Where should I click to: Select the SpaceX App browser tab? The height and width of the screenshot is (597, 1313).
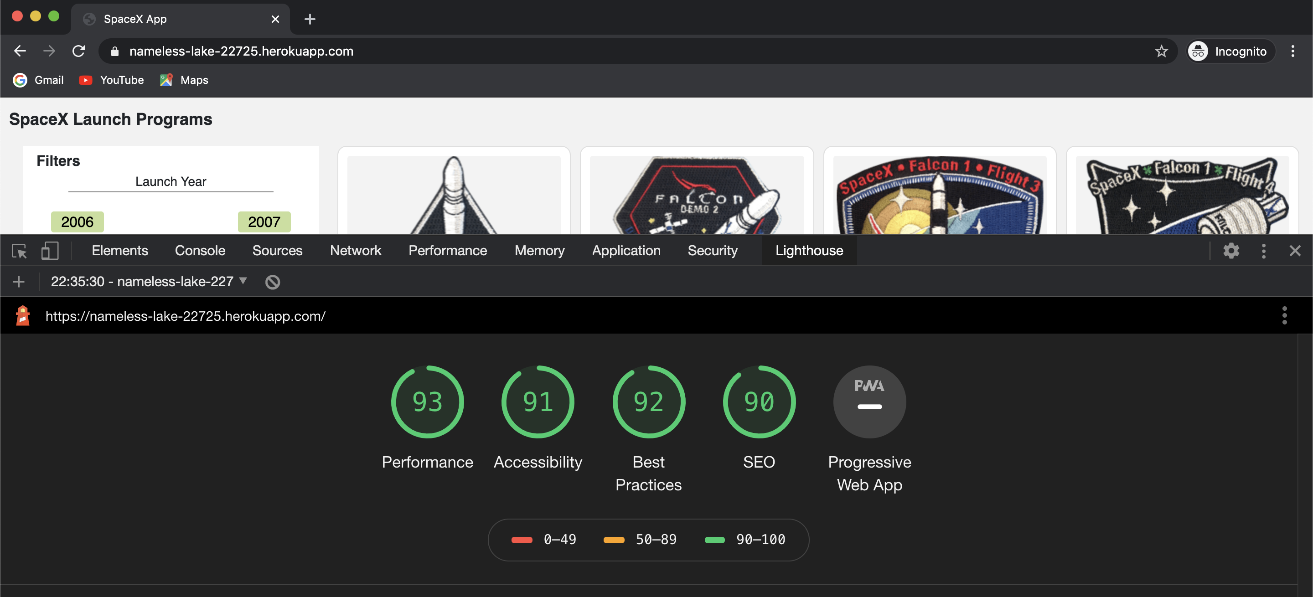tap(181, 19)
